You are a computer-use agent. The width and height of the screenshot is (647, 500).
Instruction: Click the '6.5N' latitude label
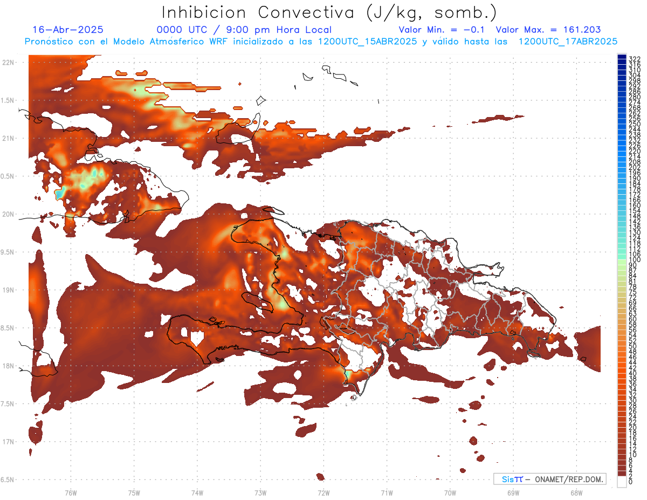[x=8, y=480]
